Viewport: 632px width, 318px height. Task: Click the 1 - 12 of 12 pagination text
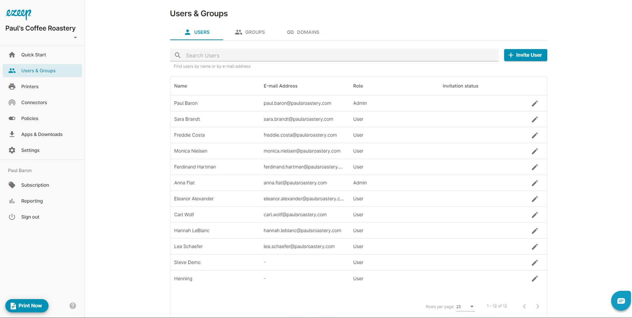pyautogui.click(x=497, y=306)
